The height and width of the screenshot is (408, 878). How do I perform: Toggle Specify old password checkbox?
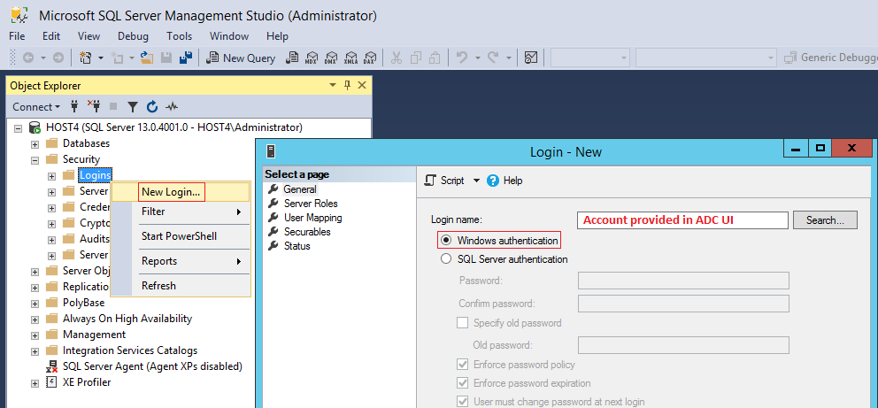pyautogui.click(x=462, y=323)
